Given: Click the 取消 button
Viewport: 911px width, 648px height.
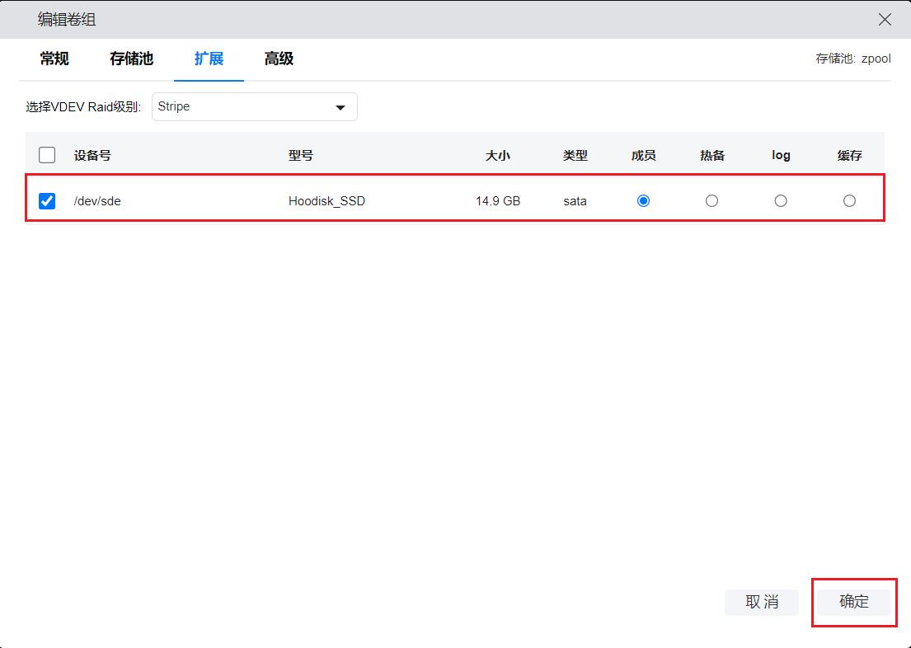Looking at the screenshot, I should pos(761,602).
